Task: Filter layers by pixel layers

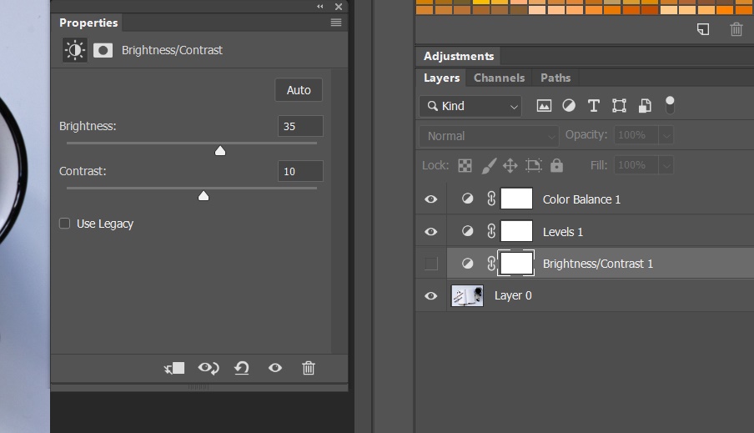Action: click(x=544, y=106)
